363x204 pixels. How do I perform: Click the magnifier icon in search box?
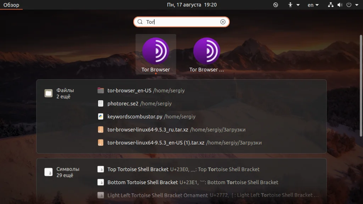click(140, 22)
